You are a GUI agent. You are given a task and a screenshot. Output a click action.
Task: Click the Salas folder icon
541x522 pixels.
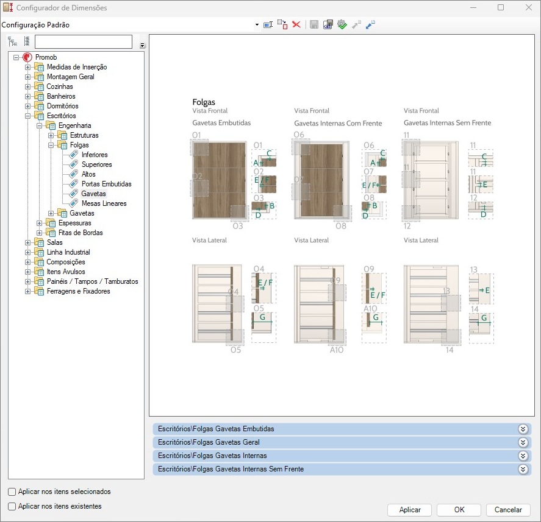tap(39, 242)
